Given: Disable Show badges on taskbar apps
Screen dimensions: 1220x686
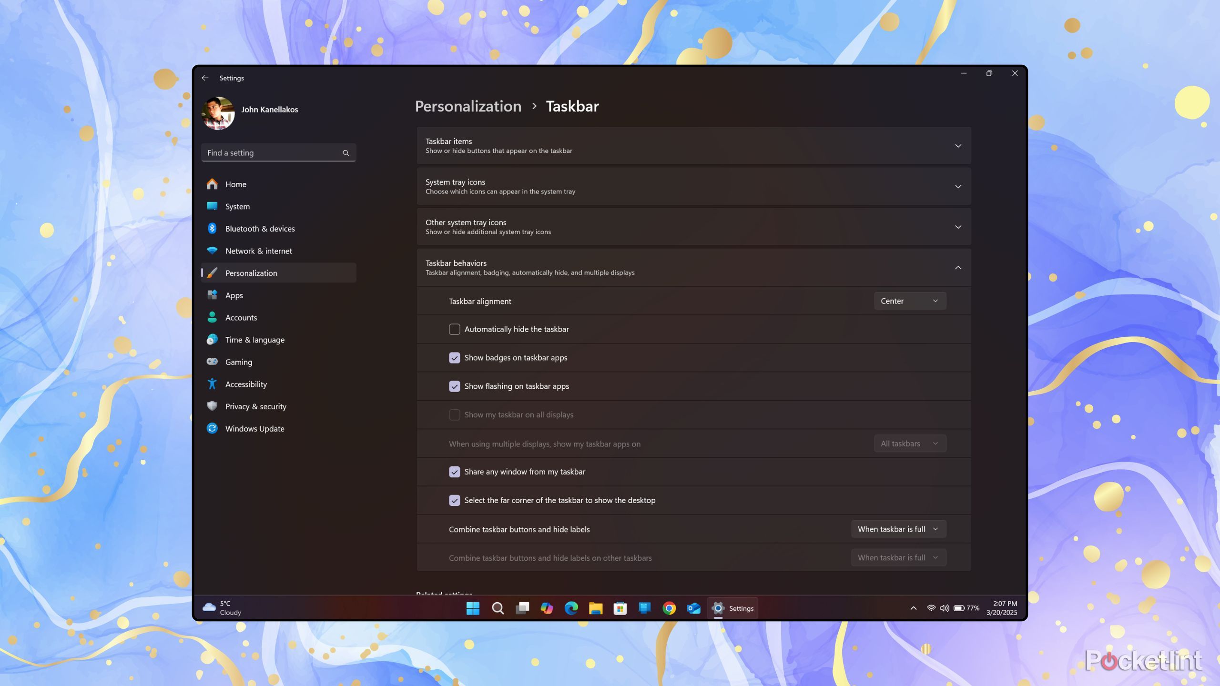Looking at the screenshot, I should [x=455, y=358].
